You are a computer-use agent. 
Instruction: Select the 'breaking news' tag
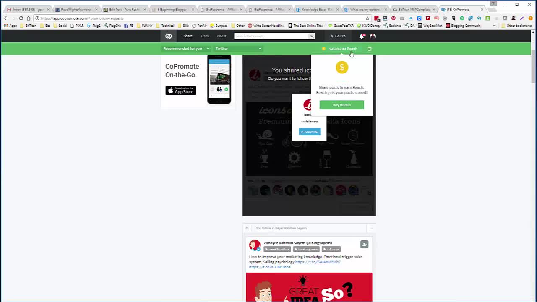[306, 249]
